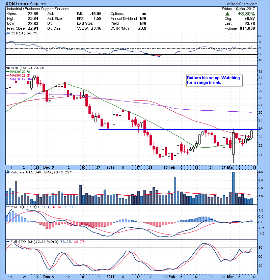The image size is (270, 280).
Task: Click the green up-triangle price change icon
Action: click(227, 14)
